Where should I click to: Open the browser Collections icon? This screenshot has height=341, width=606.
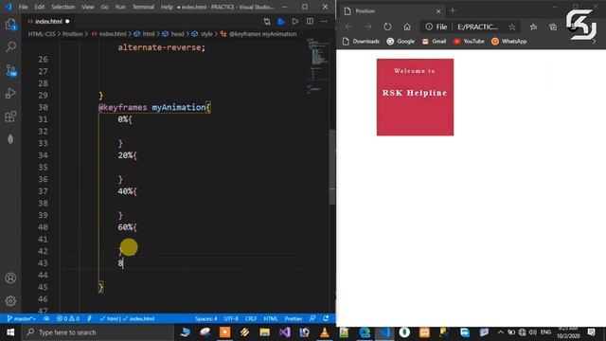[x=553, y=27]
